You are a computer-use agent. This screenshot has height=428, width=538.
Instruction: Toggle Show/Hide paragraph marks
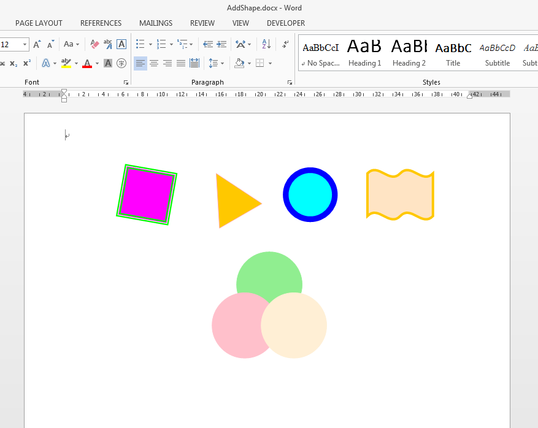point(285,44)
